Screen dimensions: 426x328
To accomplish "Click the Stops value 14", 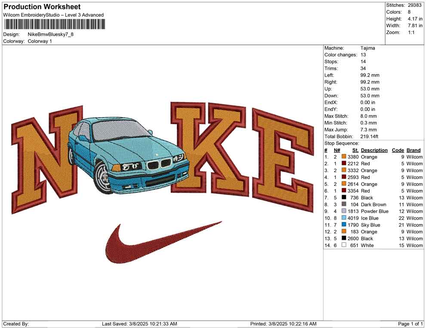I will [x=363, y=62].
